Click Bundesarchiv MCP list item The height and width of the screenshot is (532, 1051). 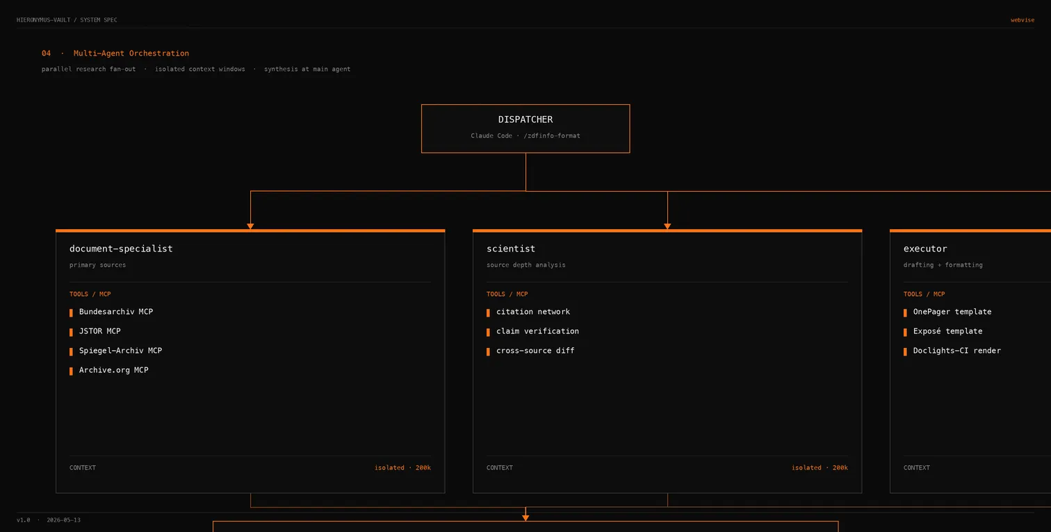click(x=116, y=312)
